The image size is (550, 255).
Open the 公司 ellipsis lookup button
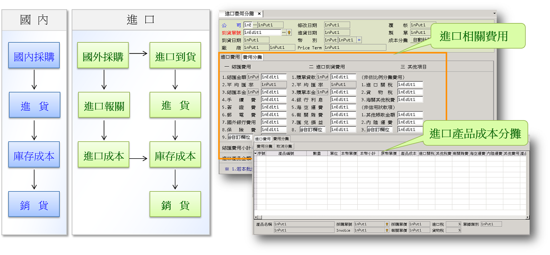tap(255, 25)
